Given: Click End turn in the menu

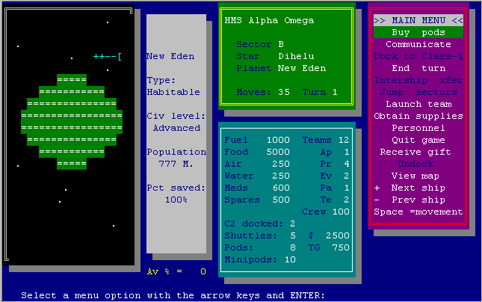Looking at the screenshot, I should click(418, 69).
